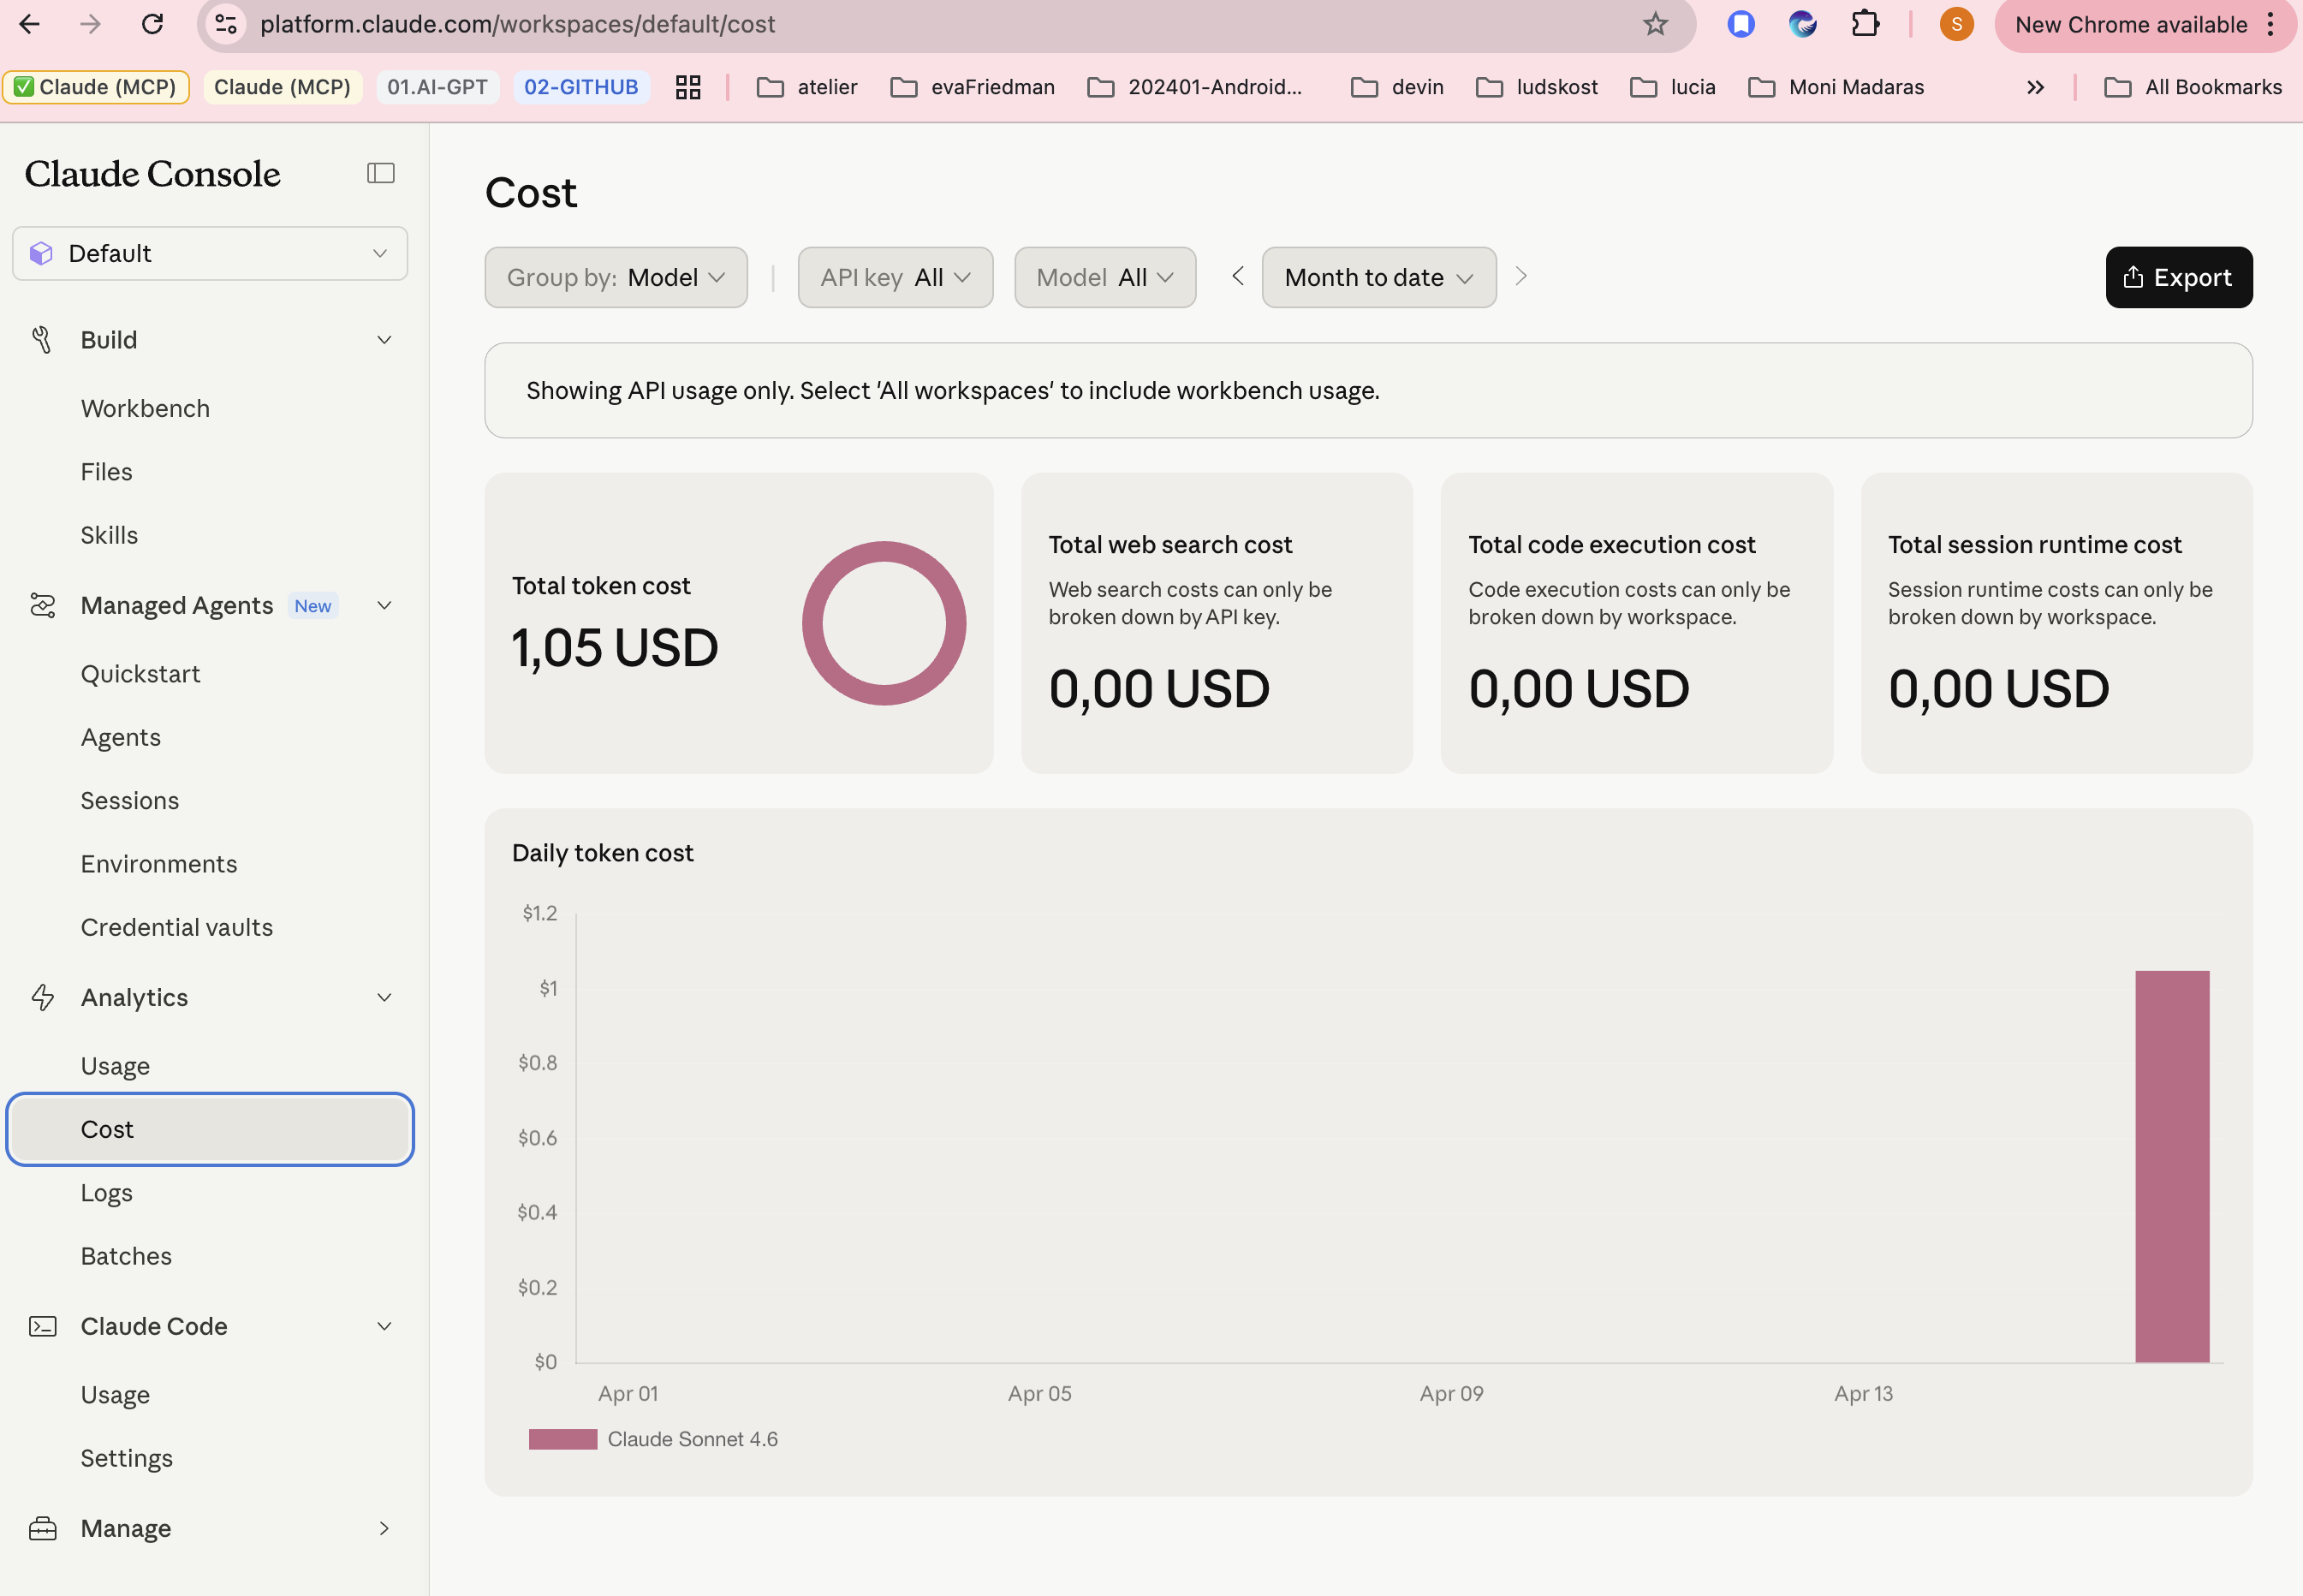Image resolution: width=2303 pixels, height=1596 pixels.
Task: Click the Analytics lightning bolt icon
Action: coord(42,998)
